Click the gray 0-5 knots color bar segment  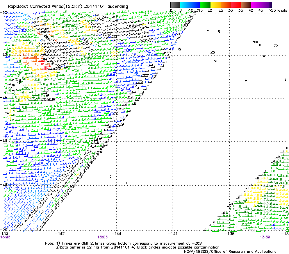point(175,5)
